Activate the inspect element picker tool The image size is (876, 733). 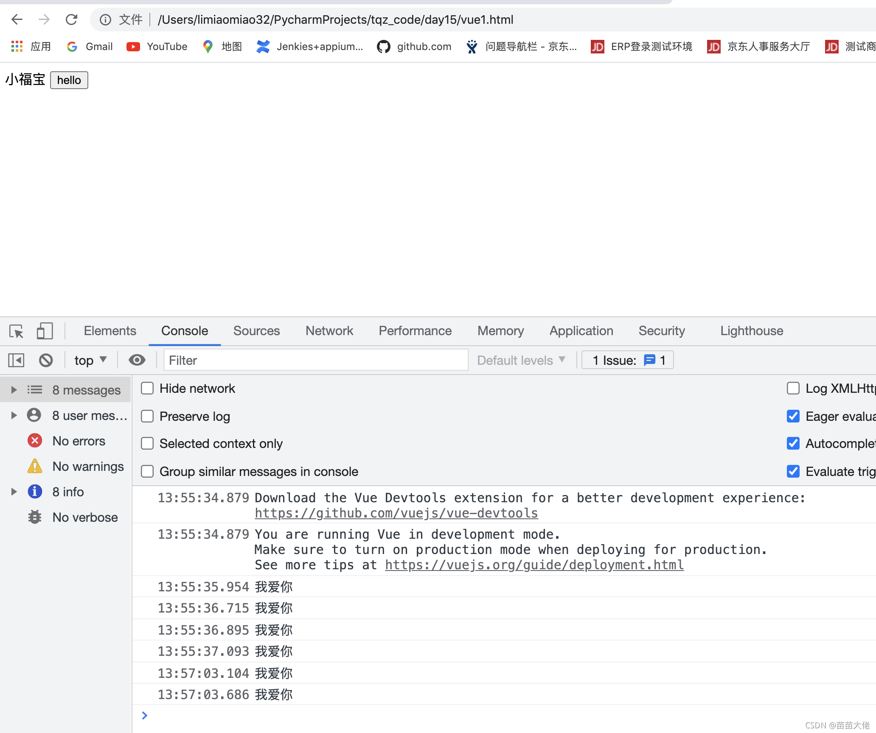pyautogui.click(x=17, y=331)
